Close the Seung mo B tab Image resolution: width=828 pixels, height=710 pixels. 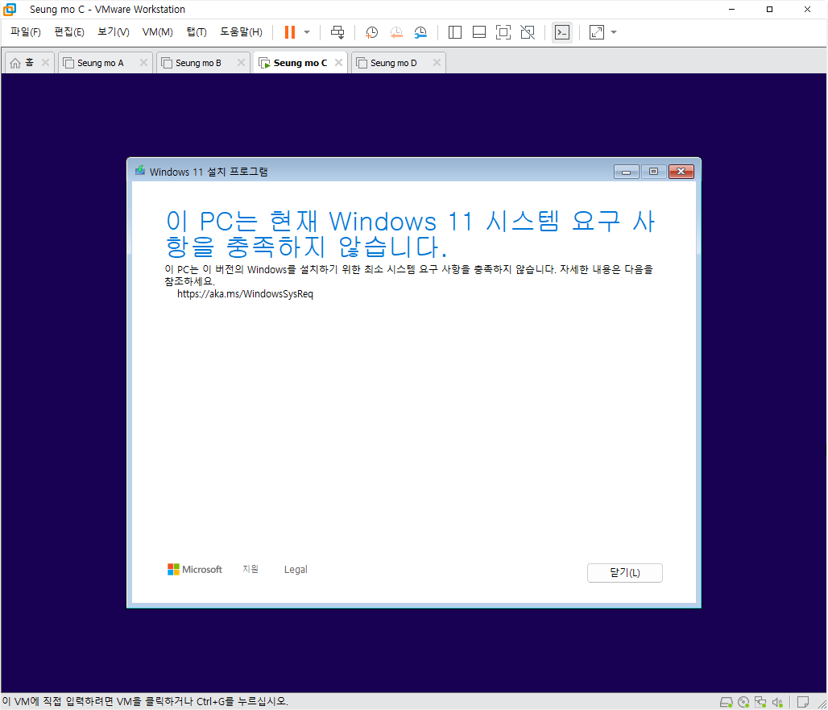(x=242, y=63)
